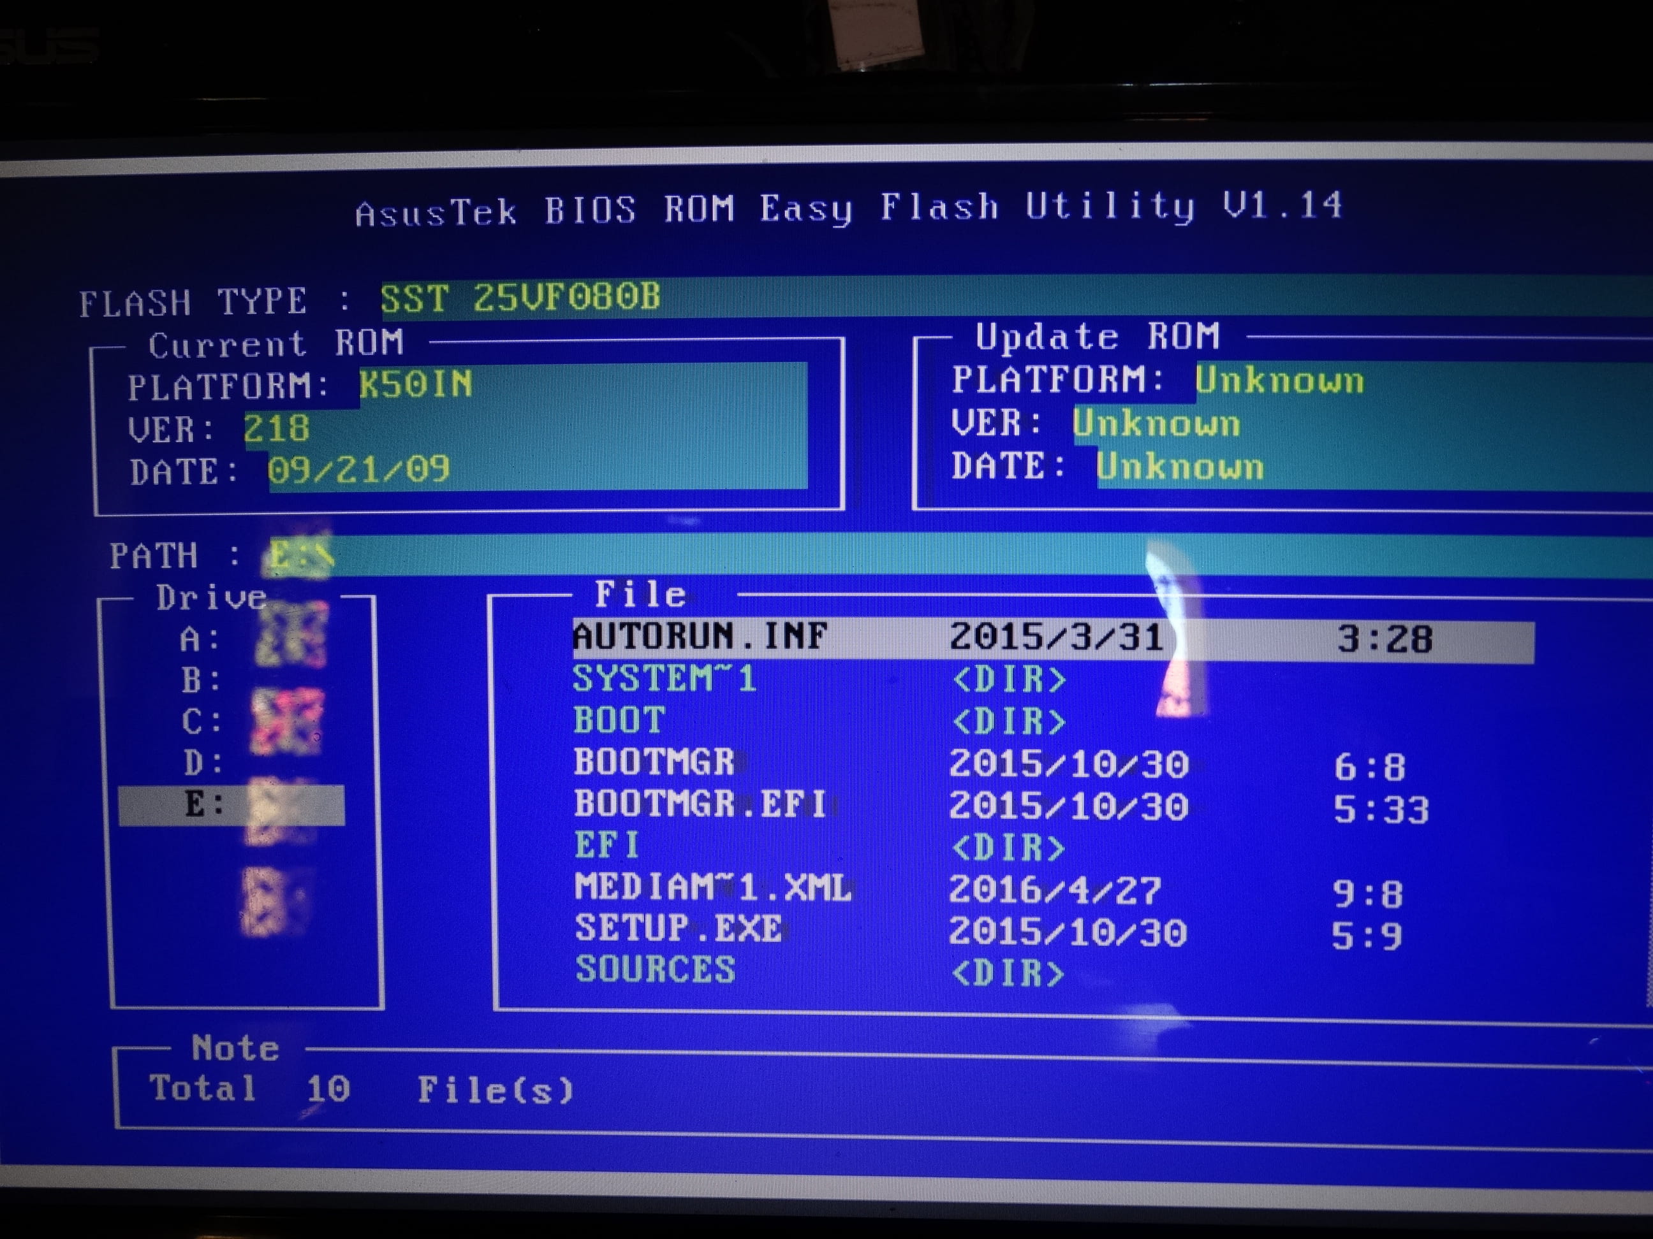This screenshot has width=1653, height=1239.
Task: Open the BOOT directory
Action: click(619, 721)
